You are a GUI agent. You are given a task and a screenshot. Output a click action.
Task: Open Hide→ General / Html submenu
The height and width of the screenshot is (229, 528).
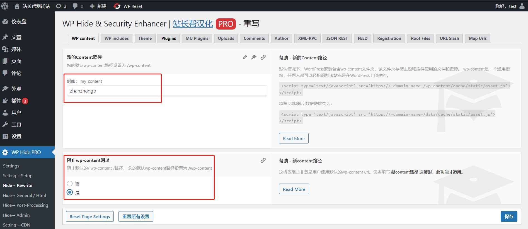point(25,195)
